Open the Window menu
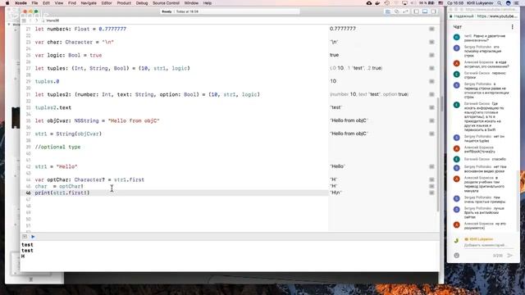Image resolution: width=525 pixels, height=295 pixels. click(x=191, y=3)
